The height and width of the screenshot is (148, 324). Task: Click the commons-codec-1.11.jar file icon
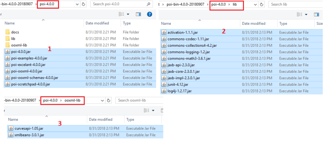[x=164, y=39]
